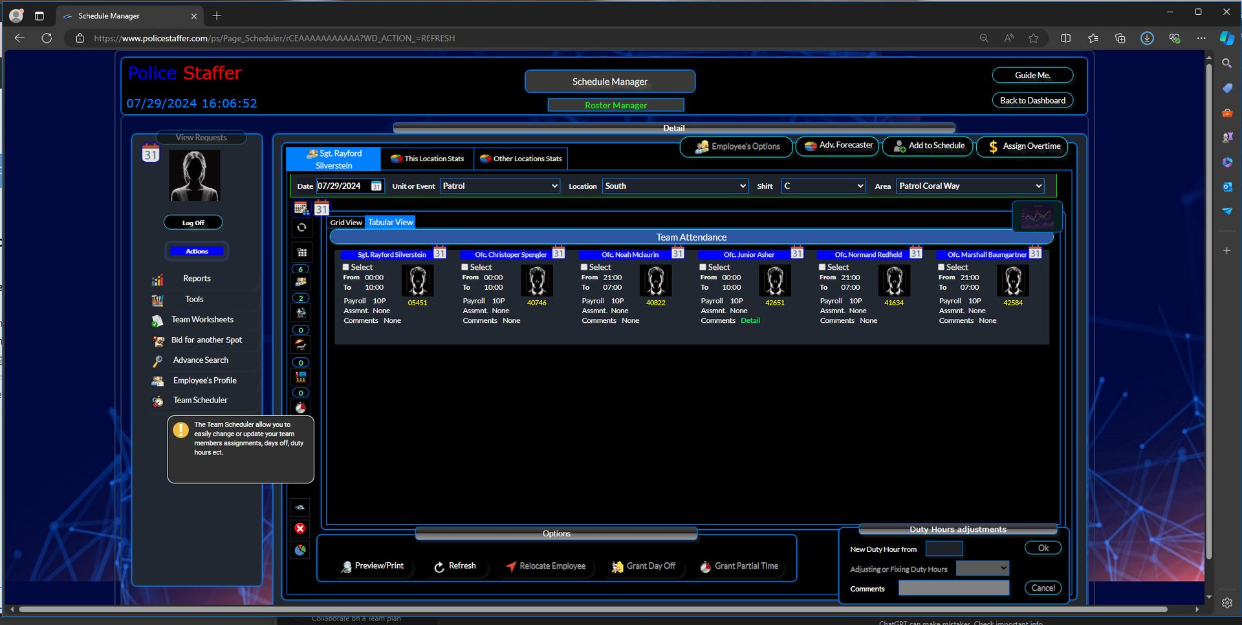
Task: Switch to the Grid View tab
Action: click(x=346, y=223)
